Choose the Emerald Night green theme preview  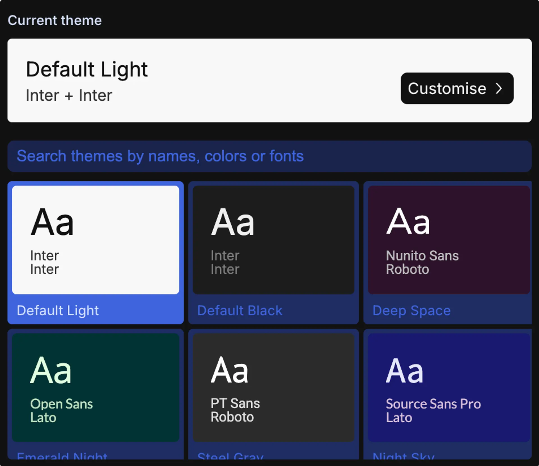click(95, 387)
